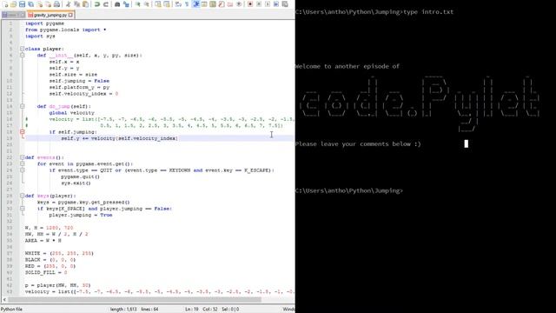
Task: Zoom out using the toolbar Zoom Out icon
Action: 147,4
